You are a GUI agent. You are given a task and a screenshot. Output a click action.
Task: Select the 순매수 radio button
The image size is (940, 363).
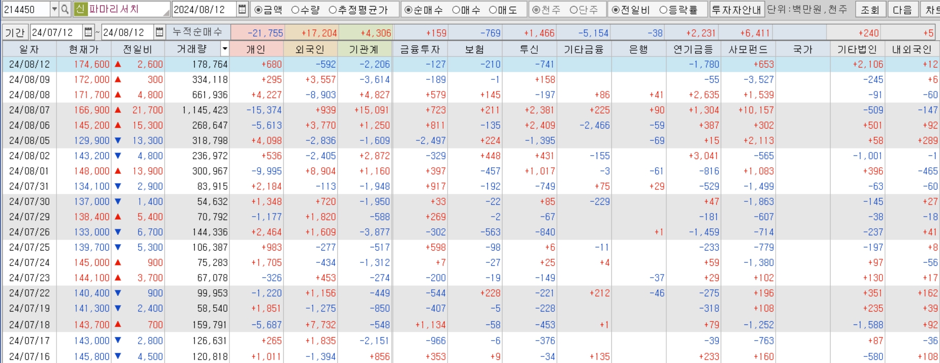pos(408,10)
